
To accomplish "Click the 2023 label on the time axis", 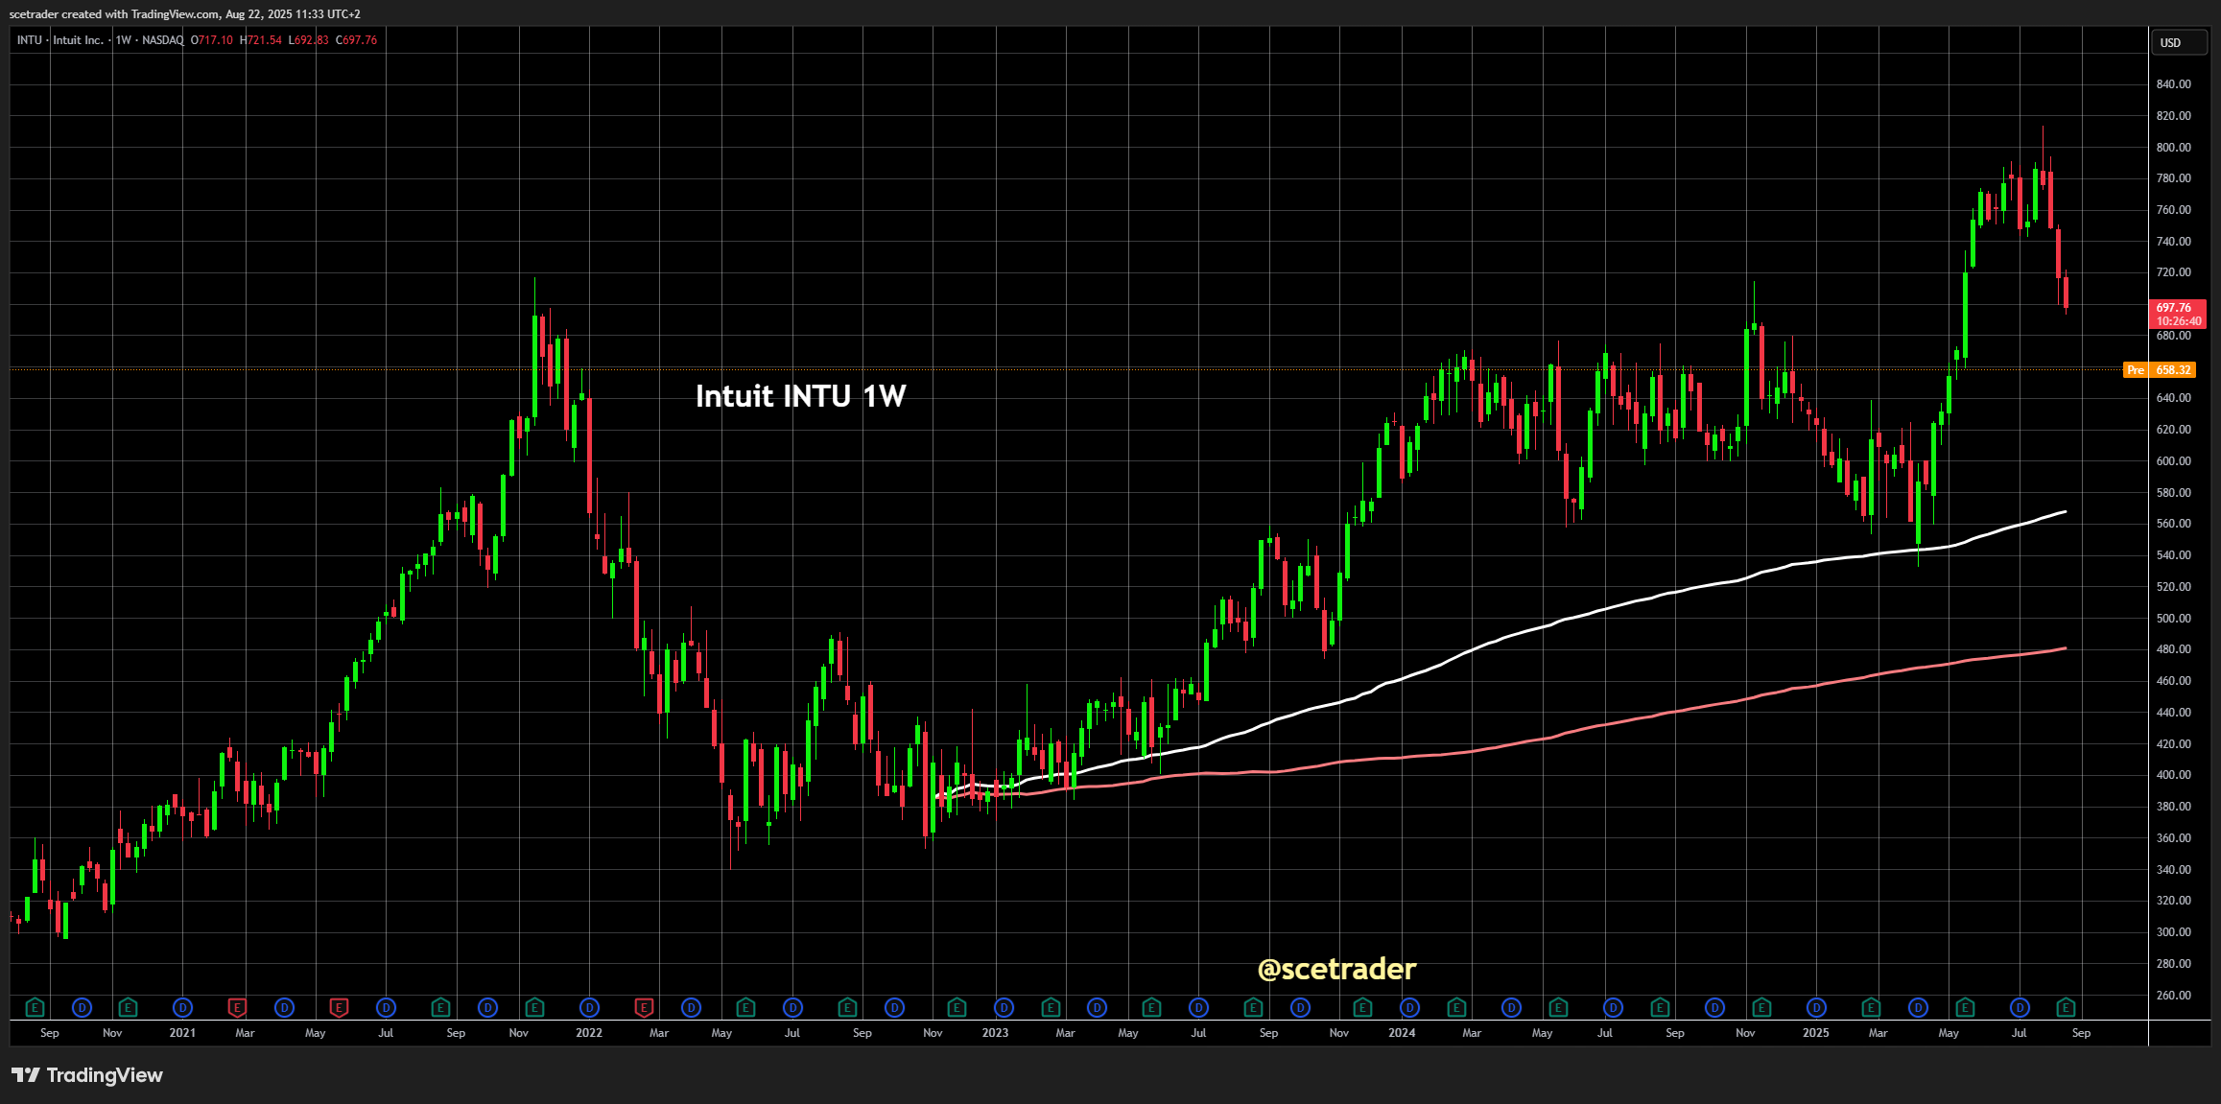I will (995, 1033).
